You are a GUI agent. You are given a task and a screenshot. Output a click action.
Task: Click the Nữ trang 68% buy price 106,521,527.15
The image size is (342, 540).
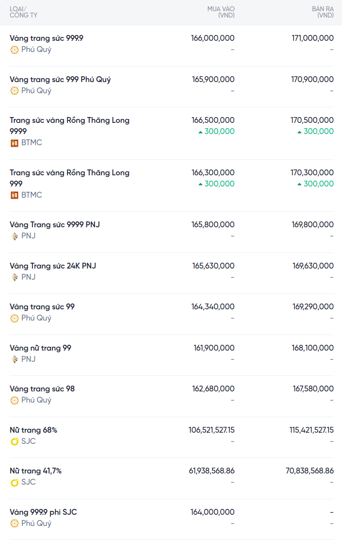tap(212, 430)
